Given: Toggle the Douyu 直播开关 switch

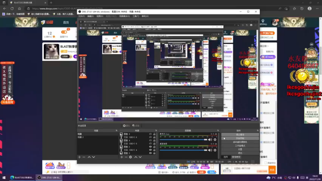Looking at the screenshot, I should point(64,32).
